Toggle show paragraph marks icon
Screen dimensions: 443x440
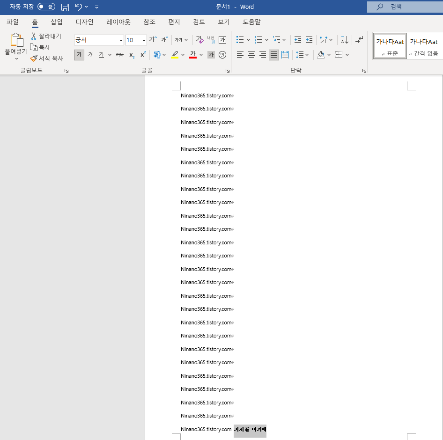tap(359, 40)
